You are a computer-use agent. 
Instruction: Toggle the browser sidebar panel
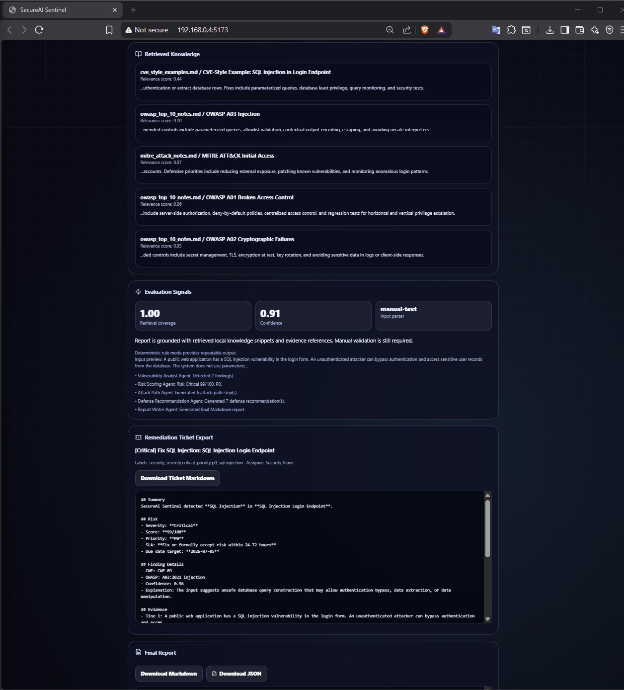565,30
